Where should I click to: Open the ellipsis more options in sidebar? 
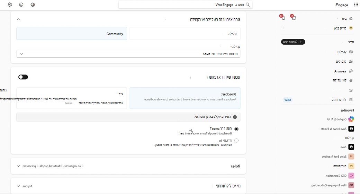[283, 28]
